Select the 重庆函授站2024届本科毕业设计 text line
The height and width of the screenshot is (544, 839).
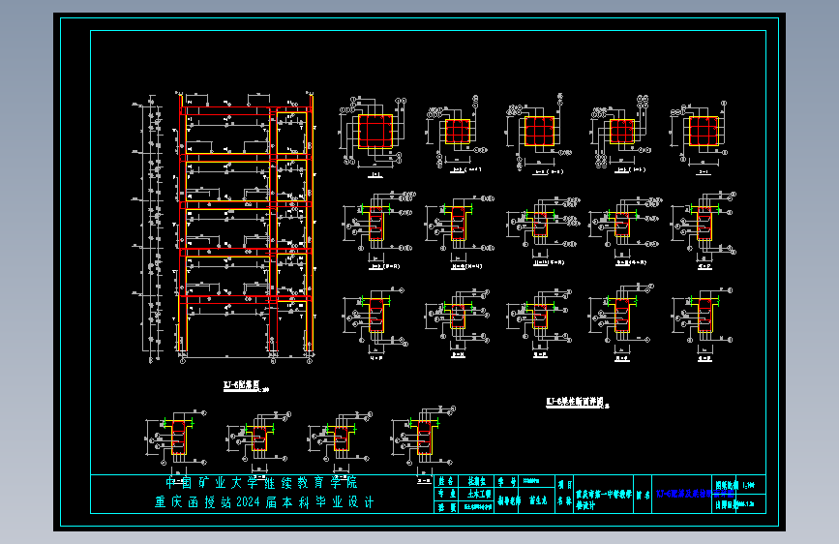point(264,502)
